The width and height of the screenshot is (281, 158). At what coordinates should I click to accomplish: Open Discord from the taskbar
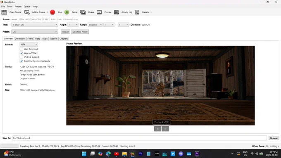click(181, 154)
